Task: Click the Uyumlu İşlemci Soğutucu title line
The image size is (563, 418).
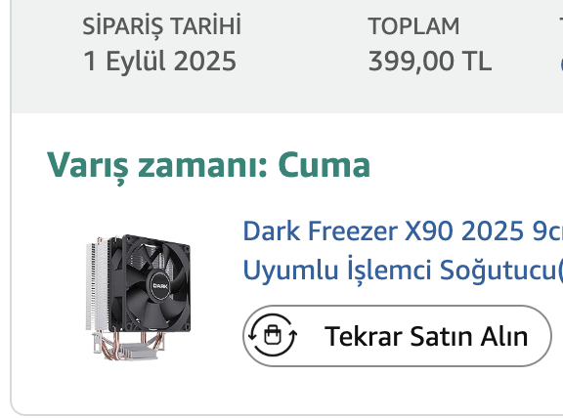Action: [x=403, y=270]
